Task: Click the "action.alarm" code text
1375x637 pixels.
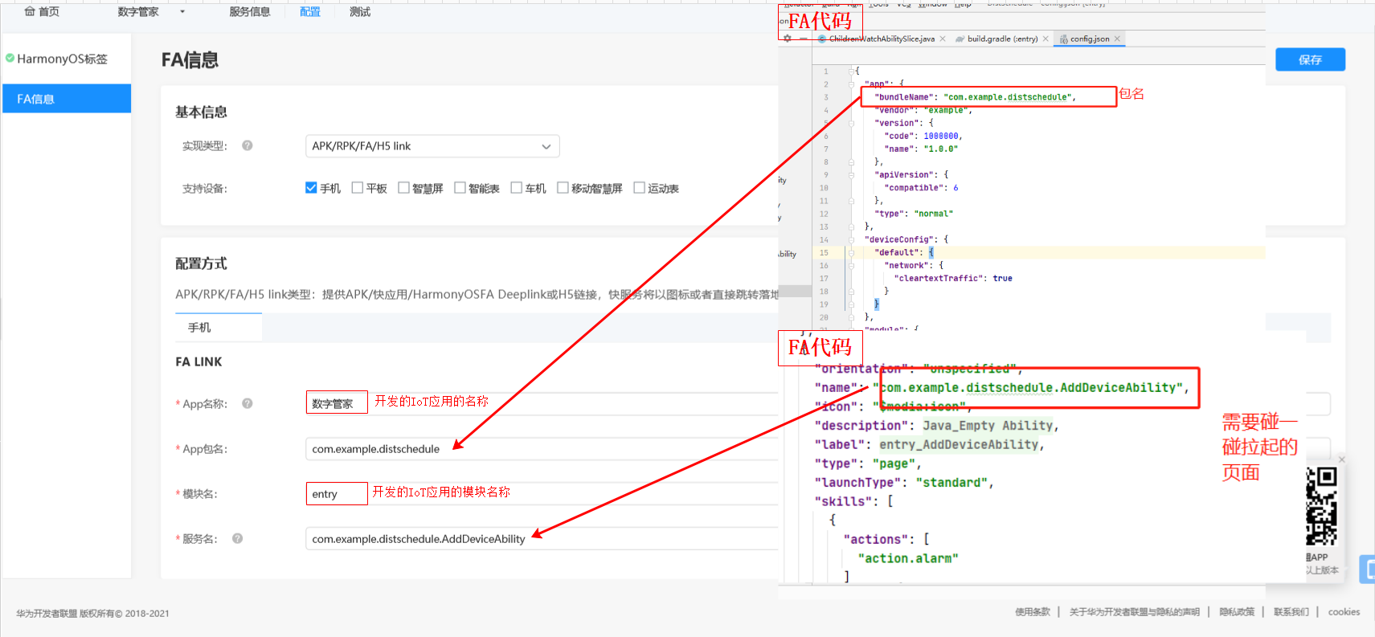Action: 908,558
